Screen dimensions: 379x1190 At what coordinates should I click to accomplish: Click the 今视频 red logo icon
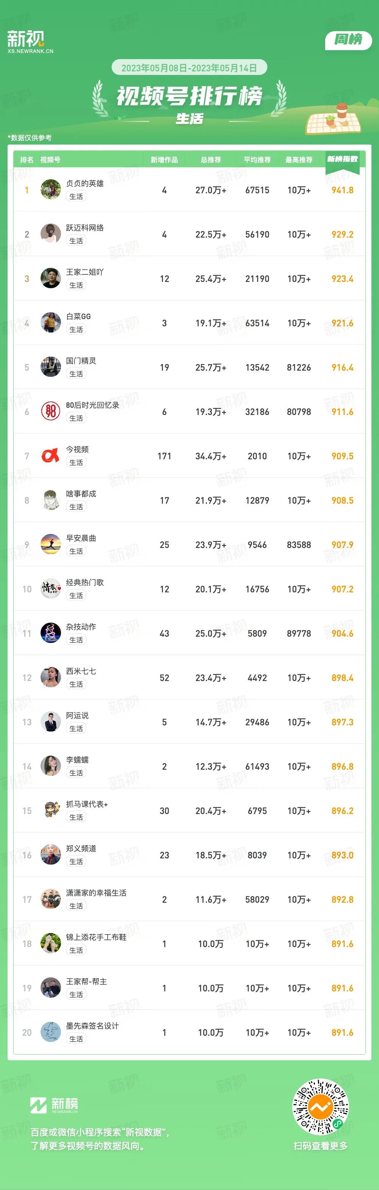coord(51,456)
